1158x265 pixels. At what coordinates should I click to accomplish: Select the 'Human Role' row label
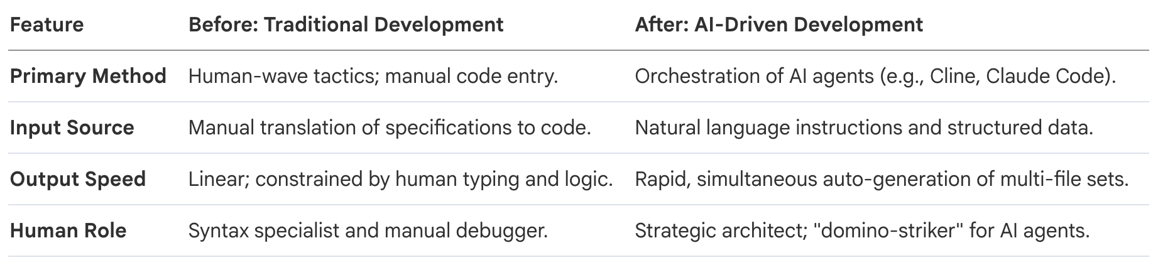tap(68, 231)
